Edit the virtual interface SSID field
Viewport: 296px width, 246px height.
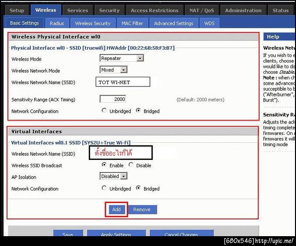(121, 153)
